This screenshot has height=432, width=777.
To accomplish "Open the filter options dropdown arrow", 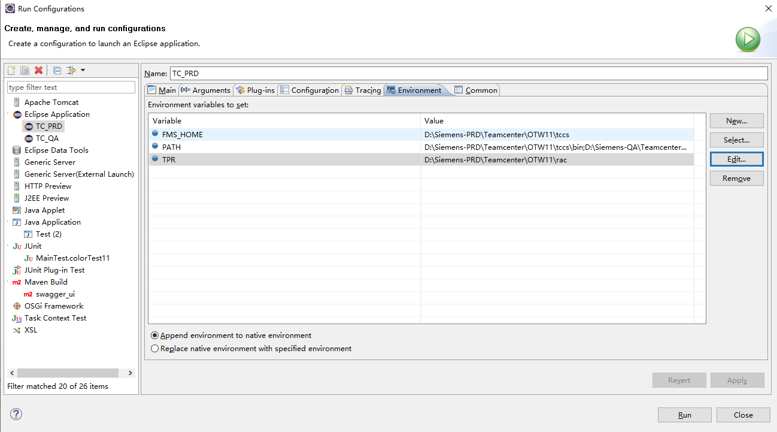I will coord(83,70).
